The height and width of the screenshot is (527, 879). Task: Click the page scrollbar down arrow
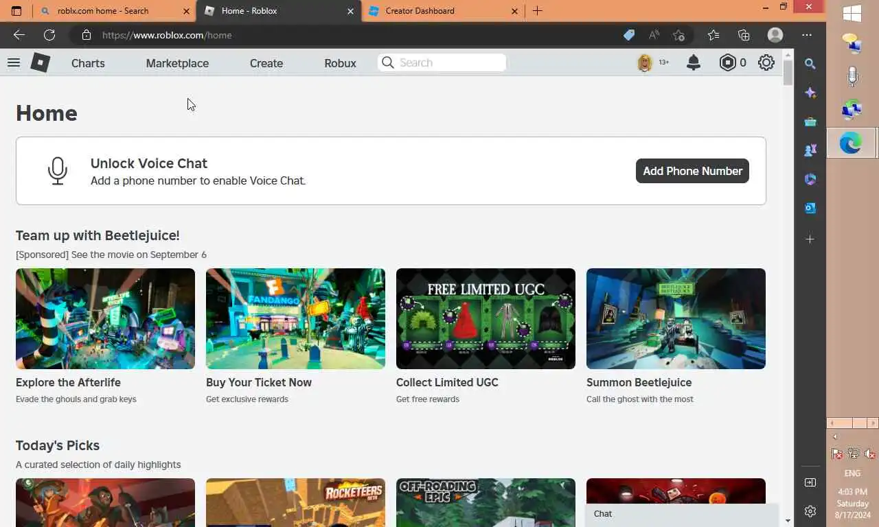788,521
